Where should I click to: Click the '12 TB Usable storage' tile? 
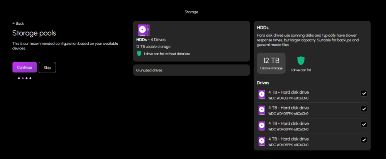tap(271, 63)
